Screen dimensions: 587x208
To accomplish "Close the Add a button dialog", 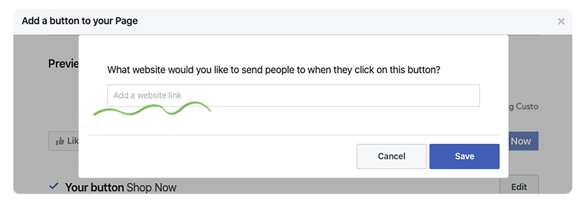I will [x=561, y=21].
